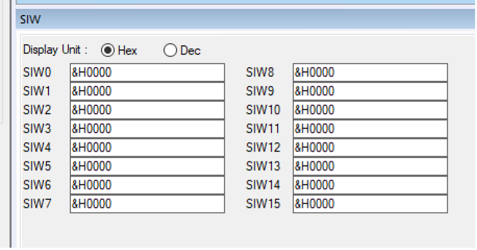Click the SIW0 value field
The width and height of the screenshot is (477, 250).
click(x=147, y=73)
